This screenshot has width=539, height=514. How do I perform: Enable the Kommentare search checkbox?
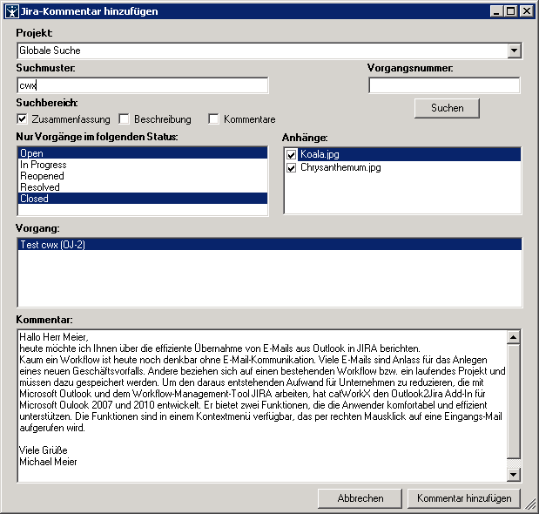[213, 118]
